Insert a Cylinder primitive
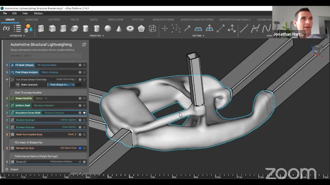Screen dimensions: 330x185 click(86, 28)
